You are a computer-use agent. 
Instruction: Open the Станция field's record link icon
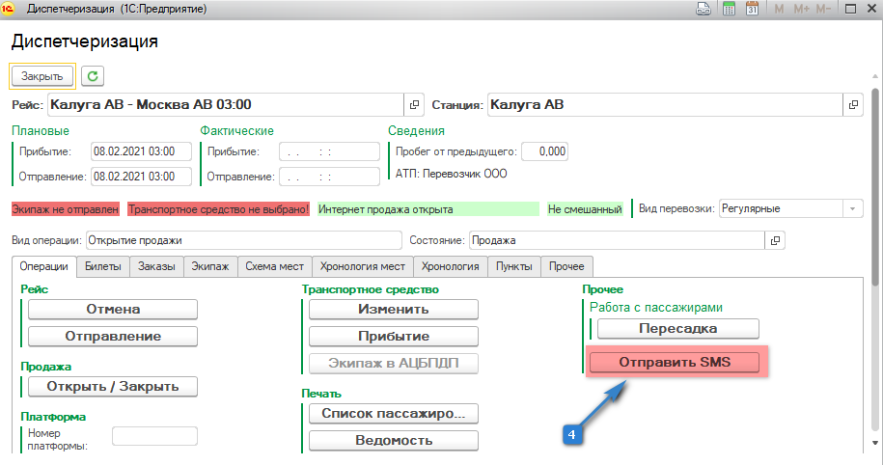[x=852, y=104]
